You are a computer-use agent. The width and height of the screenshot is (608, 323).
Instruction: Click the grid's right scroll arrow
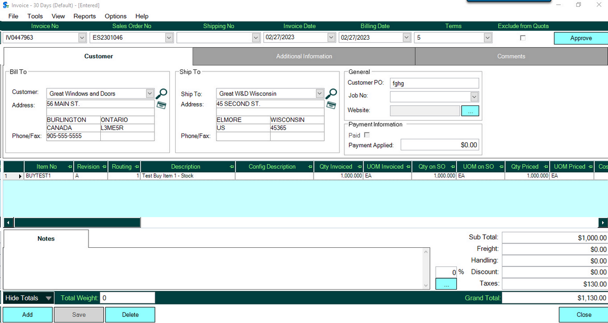(x=603, y=223)
